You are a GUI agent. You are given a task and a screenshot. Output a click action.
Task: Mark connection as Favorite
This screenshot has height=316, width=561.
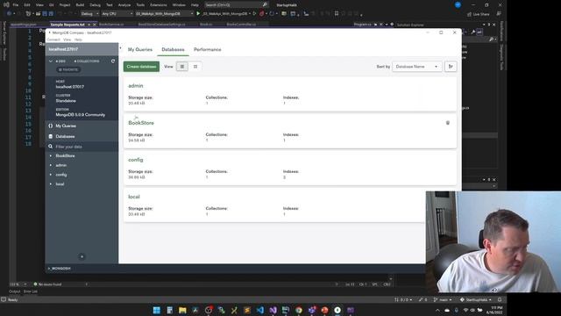pos(68,69)
